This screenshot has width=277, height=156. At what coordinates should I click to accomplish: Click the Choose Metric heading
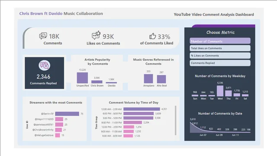click(x=220, y=32)
